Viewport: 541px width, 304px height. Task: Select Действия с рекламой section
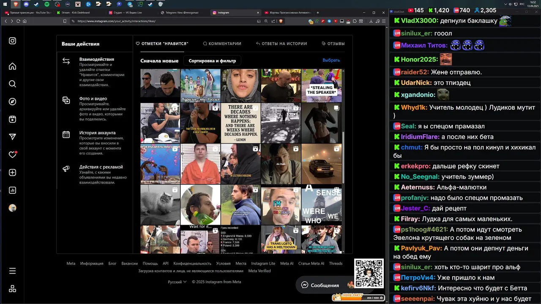pos(94,174)
